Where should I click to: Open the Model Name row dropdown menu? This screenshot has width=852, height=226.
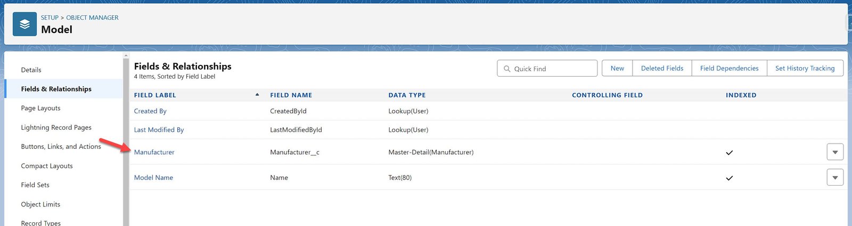click(835, 178)
